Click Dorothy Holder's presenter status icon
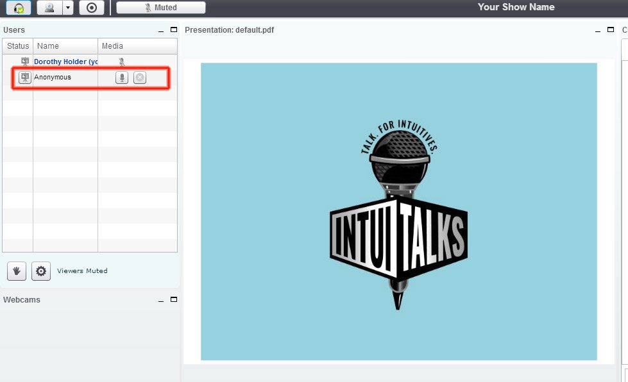The height and width of the screenshot is (382, 628). (x=25, y=62)
